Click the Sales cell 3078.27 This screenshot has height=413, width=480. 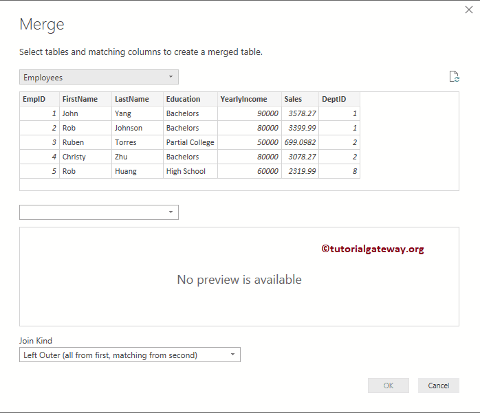(300, 157)
